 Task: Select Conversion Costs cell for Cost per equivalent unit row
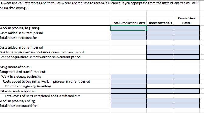[186, 57]
